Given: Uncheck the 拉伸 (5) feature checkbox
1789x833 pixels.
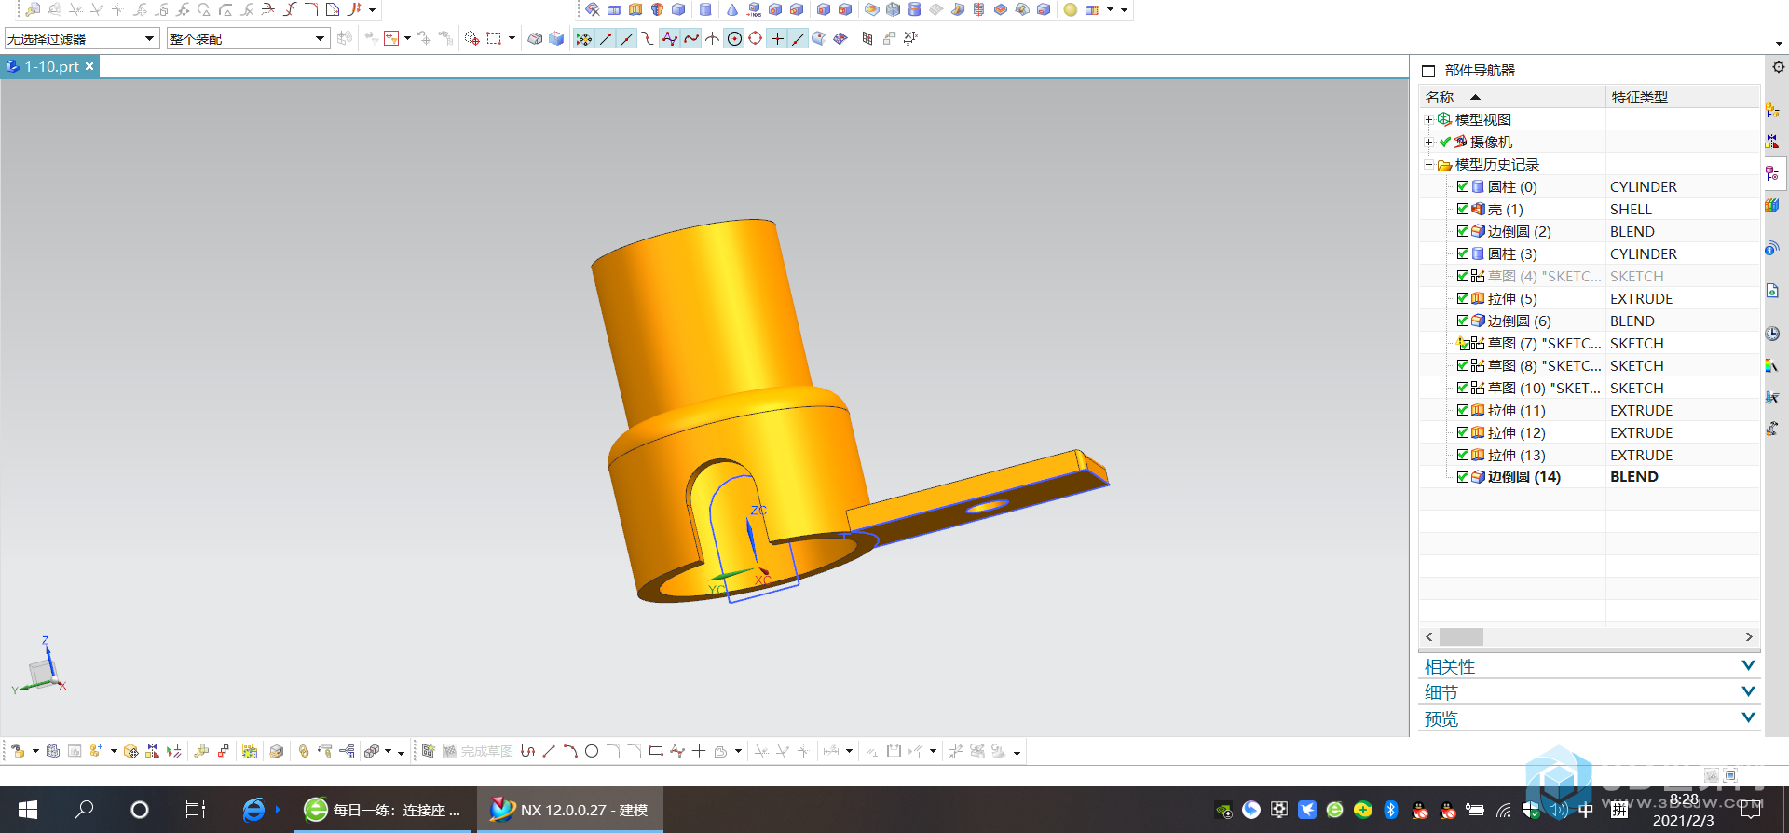Looking at the screenshot, I should coord(1463,298).
